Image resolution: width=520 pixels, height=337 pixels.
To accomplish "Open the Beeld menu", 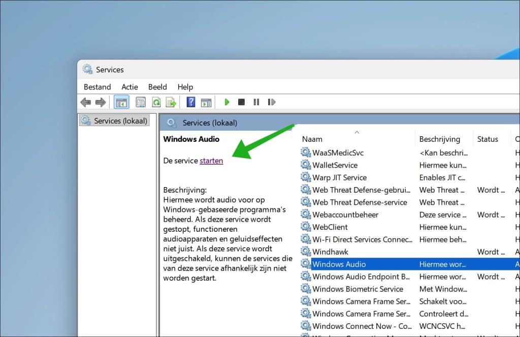I will [x=157, y=87].
